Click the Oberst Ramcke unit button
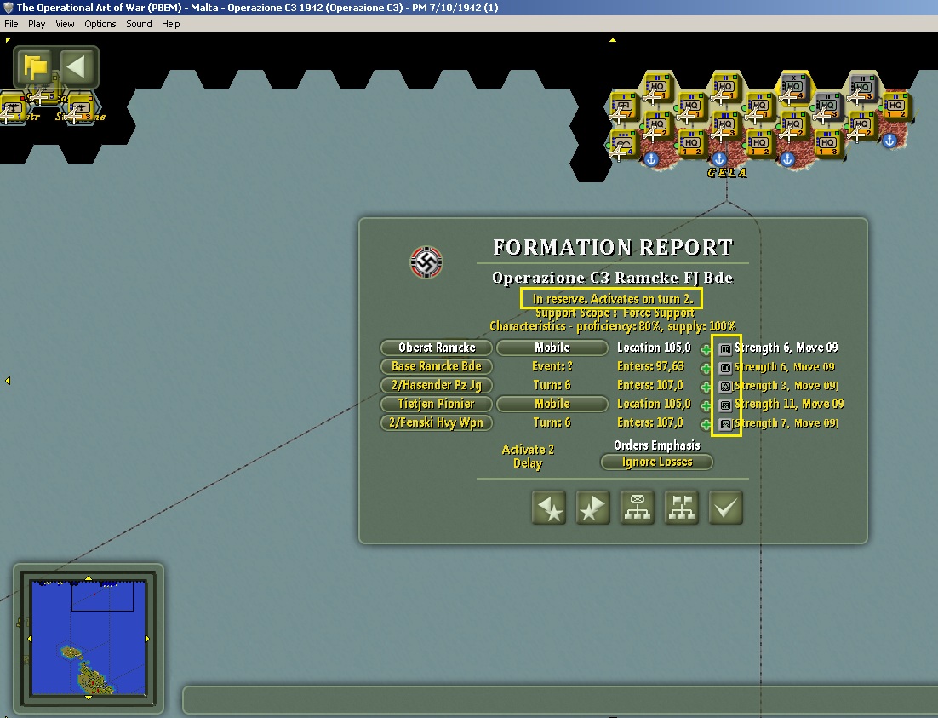Screen dimensions: 938x718 [437, 348]
